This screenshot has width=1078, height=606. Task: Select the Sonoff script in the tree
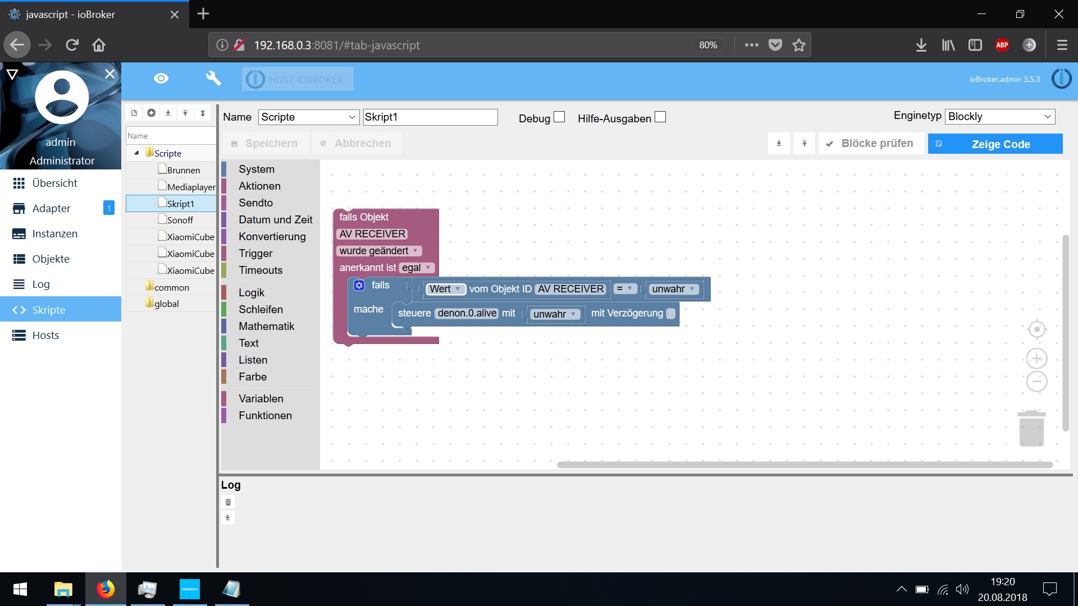180,220
